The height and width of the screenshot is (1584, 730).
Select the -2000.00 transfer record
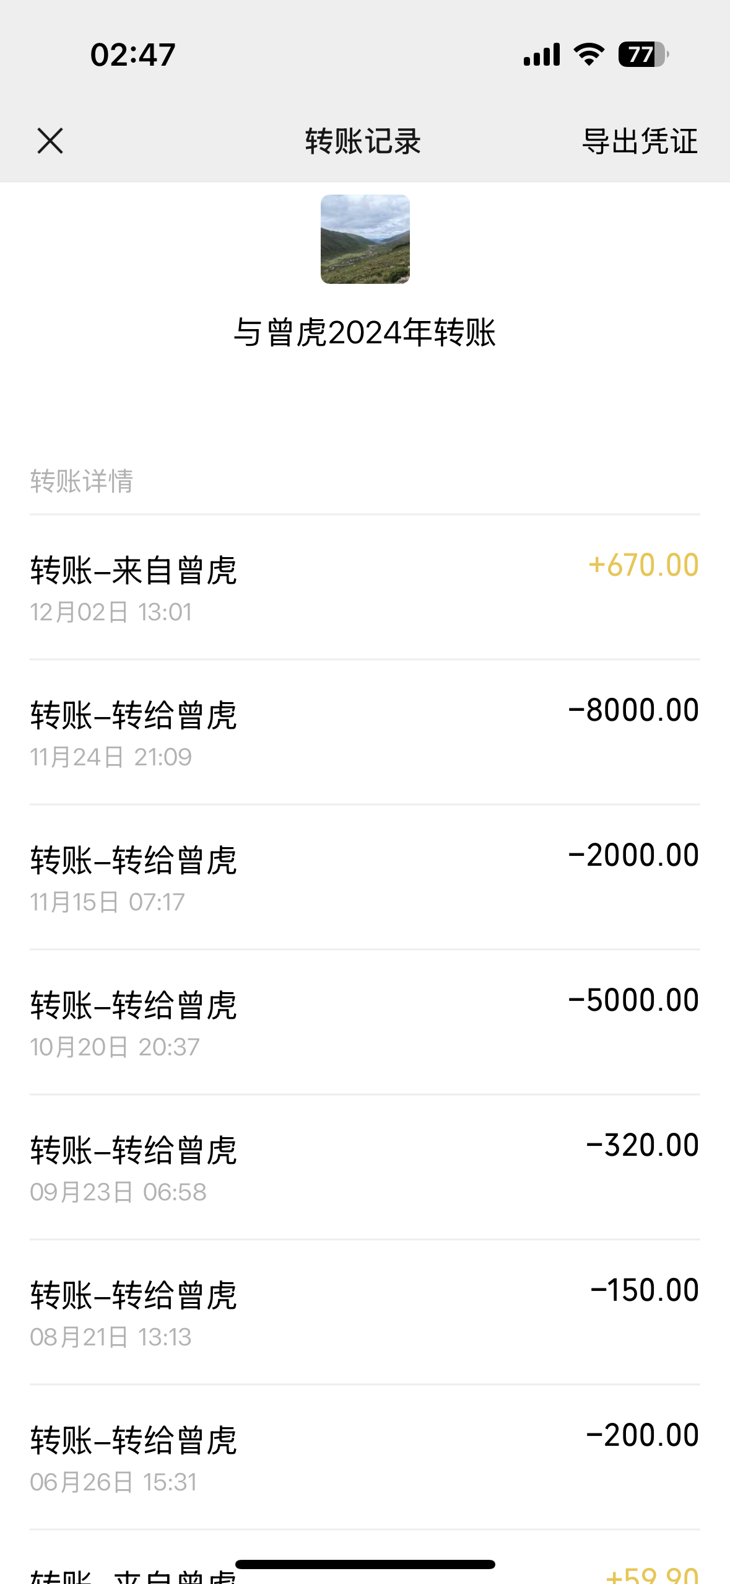point(365,877)
